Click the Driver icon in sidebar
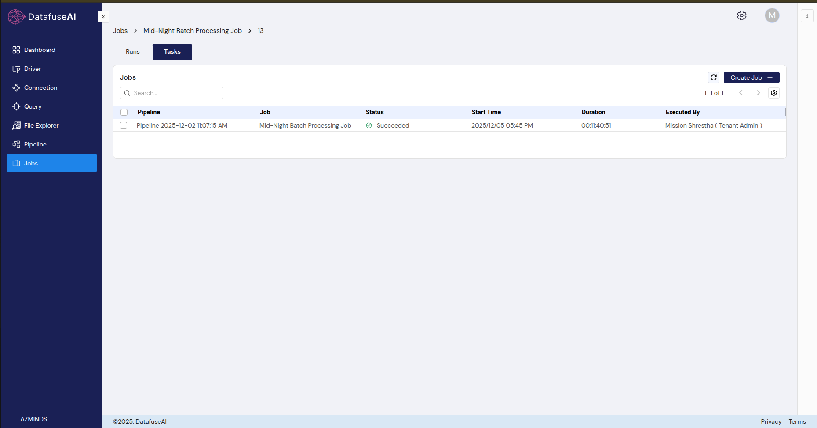This screenshot has width=817, height=428. click(16, 69)
